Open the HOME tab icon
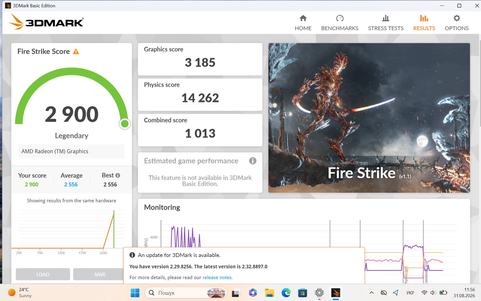 pos(303,18)
